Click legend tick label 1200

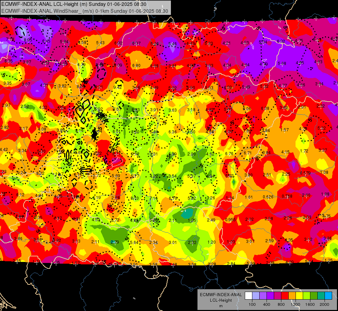(x=295, y=304)
